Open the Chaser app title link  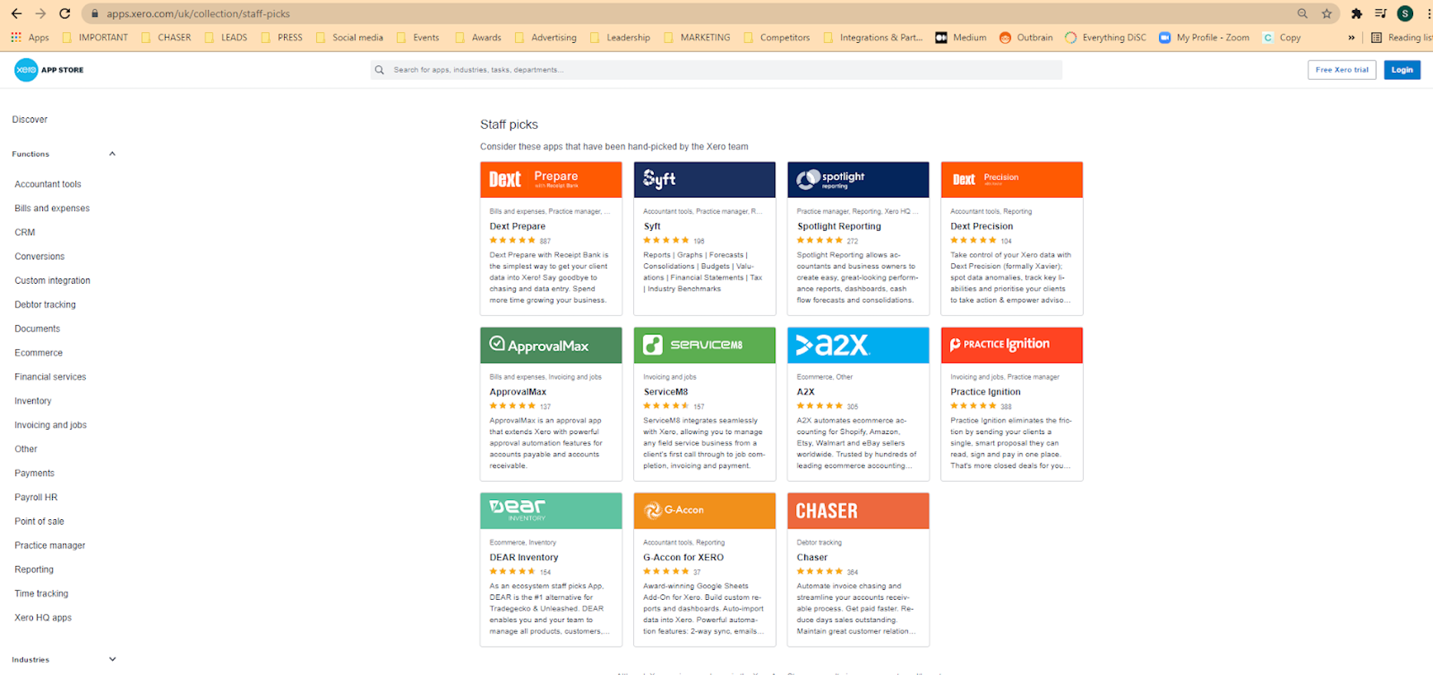812,558
